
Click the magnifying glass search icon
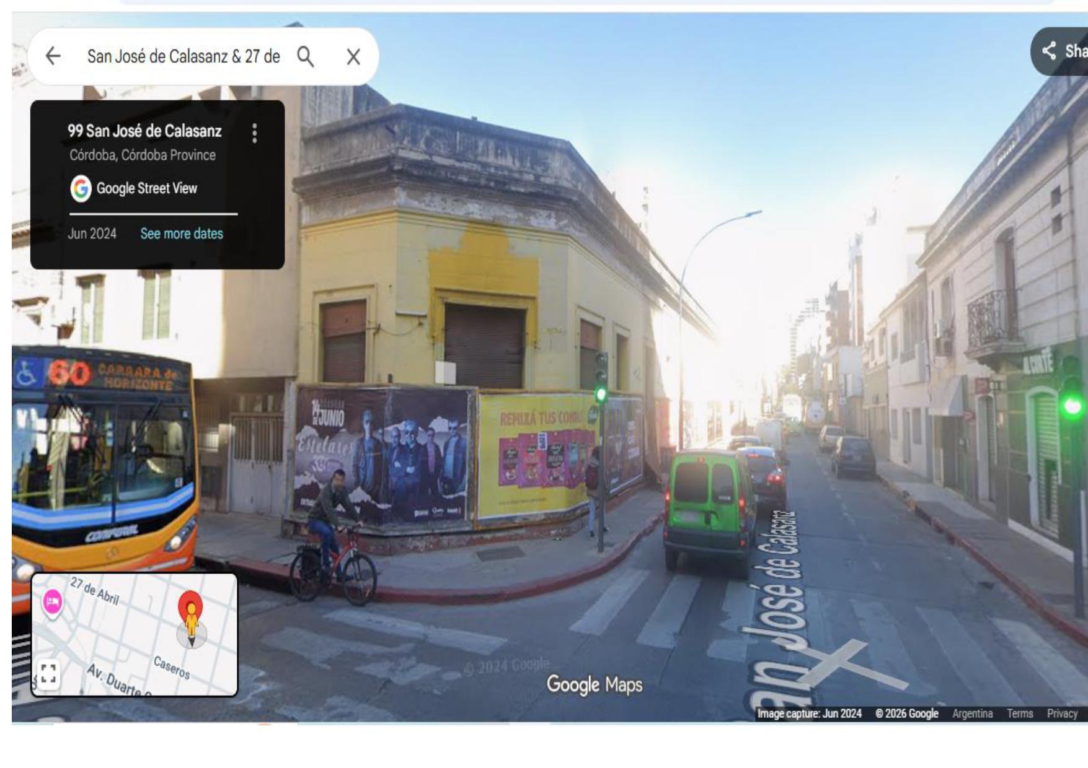point(305,56)
